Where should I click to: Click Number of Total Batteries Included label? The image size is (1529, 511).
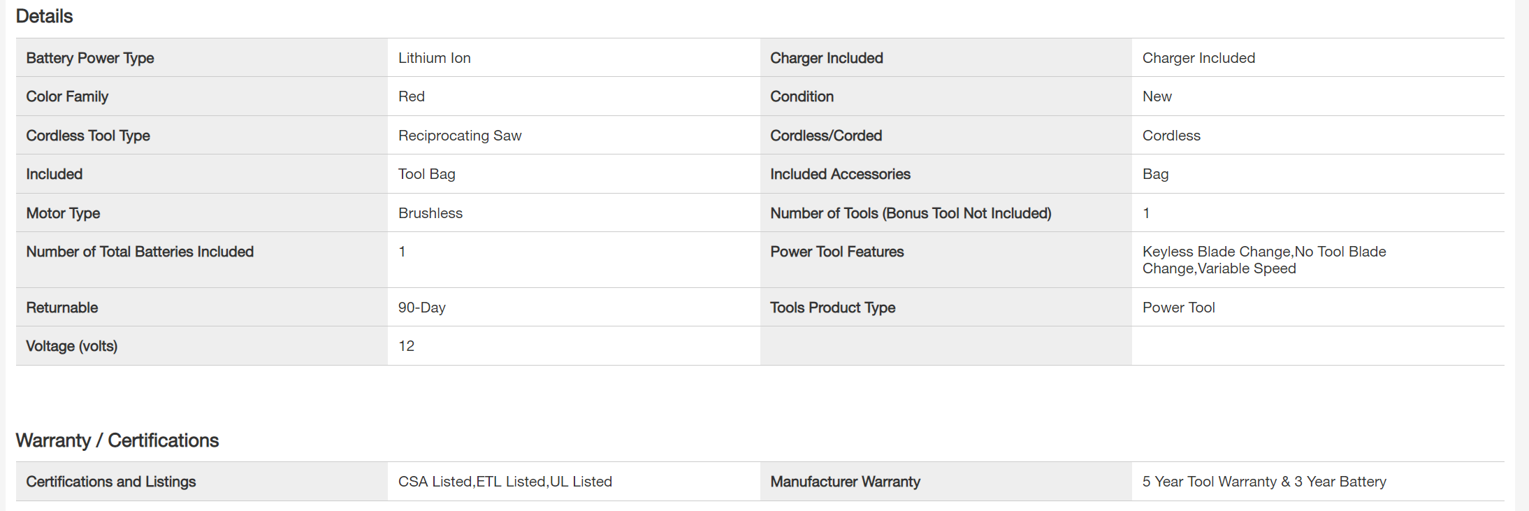coord(140,252)
